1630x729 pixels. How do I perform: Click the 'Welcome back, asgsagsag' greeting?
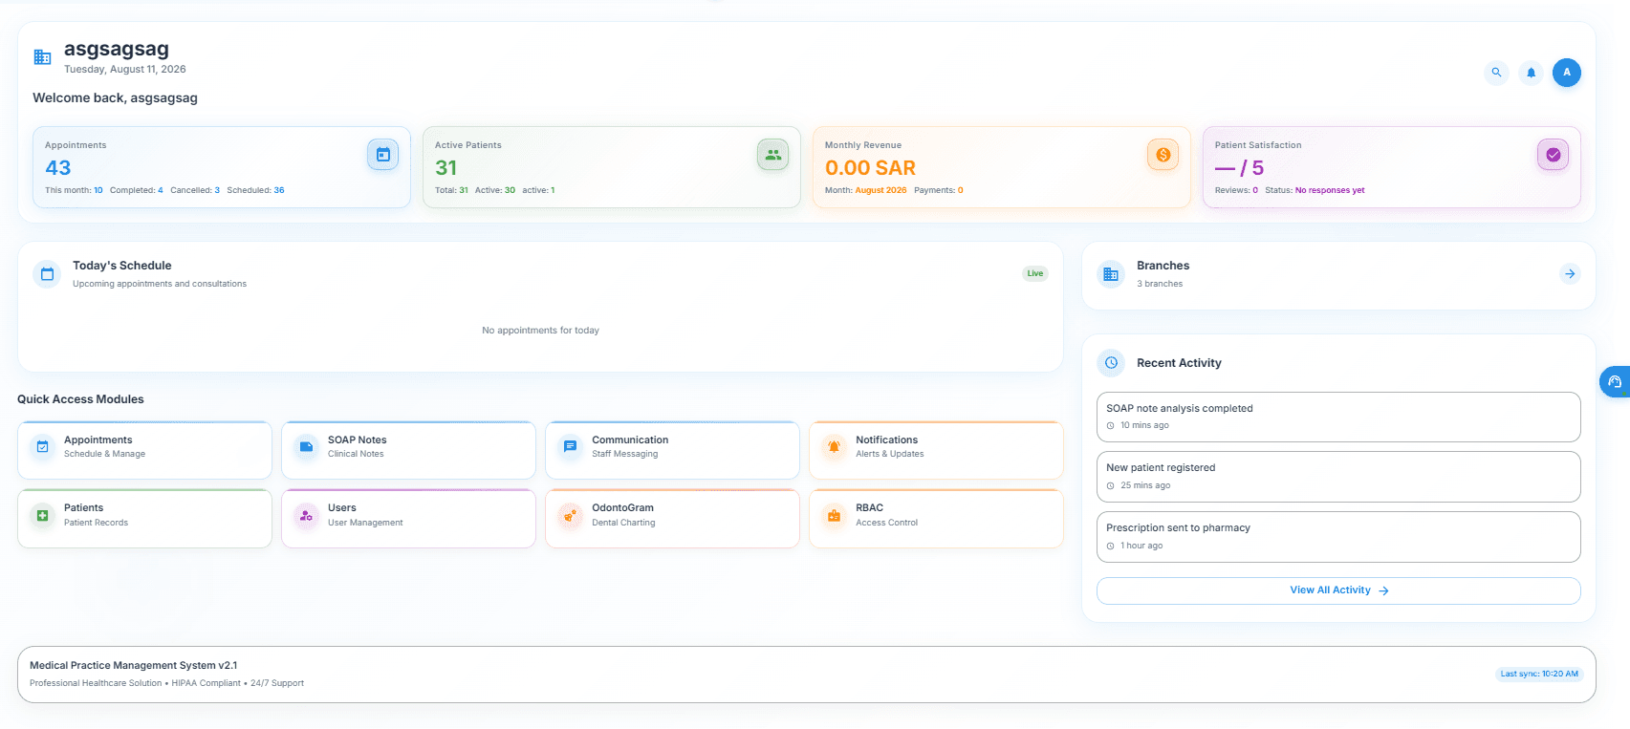click(115, 97)
